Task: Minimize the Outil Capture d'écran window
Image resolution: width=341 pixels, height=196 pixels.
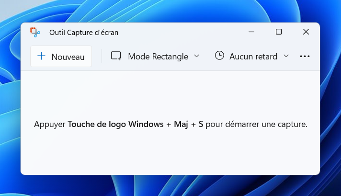Action: (x=251, y=32)
